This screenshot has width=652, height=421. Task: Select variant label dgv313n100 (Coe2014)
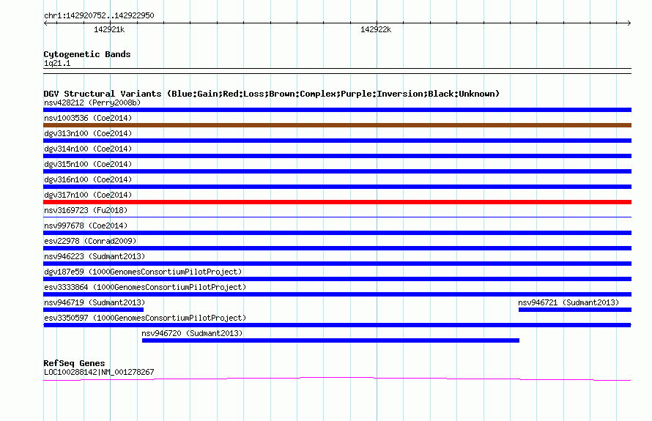[x=88, y=133]
